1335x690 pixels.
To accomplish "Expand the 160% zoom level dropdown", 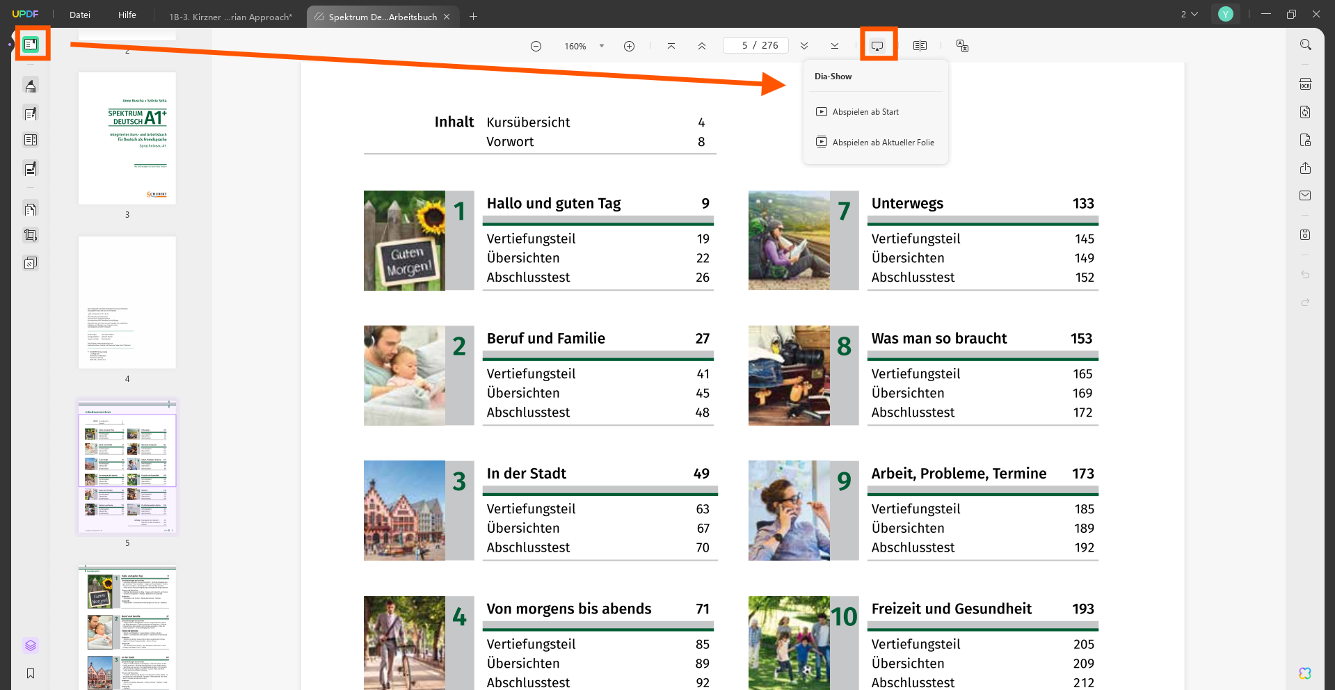I will [x=602, y=46].
